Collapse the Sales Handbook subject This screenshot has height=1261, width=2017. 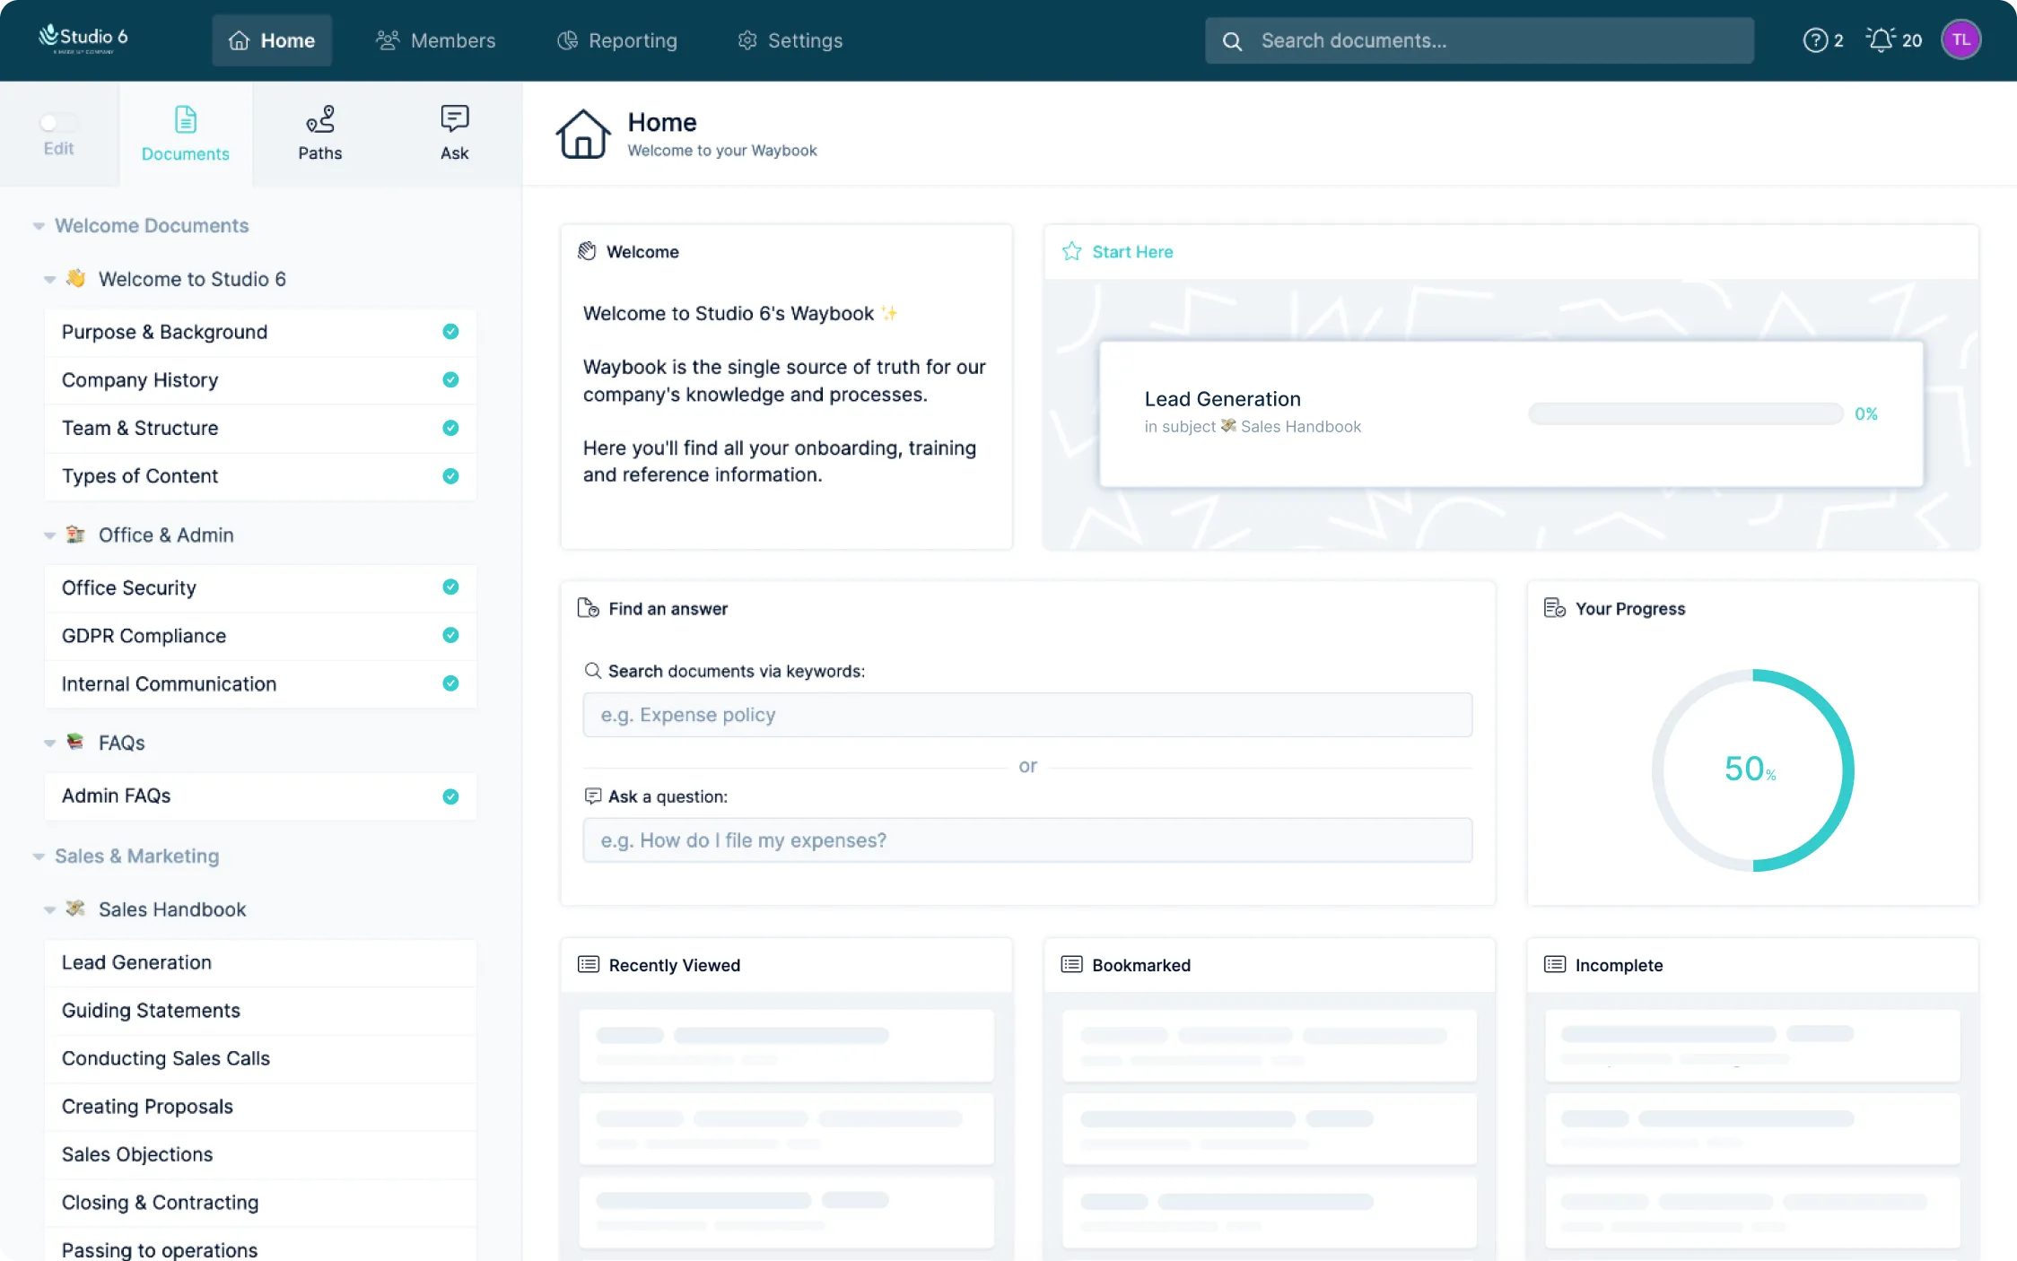click(50, 909)
